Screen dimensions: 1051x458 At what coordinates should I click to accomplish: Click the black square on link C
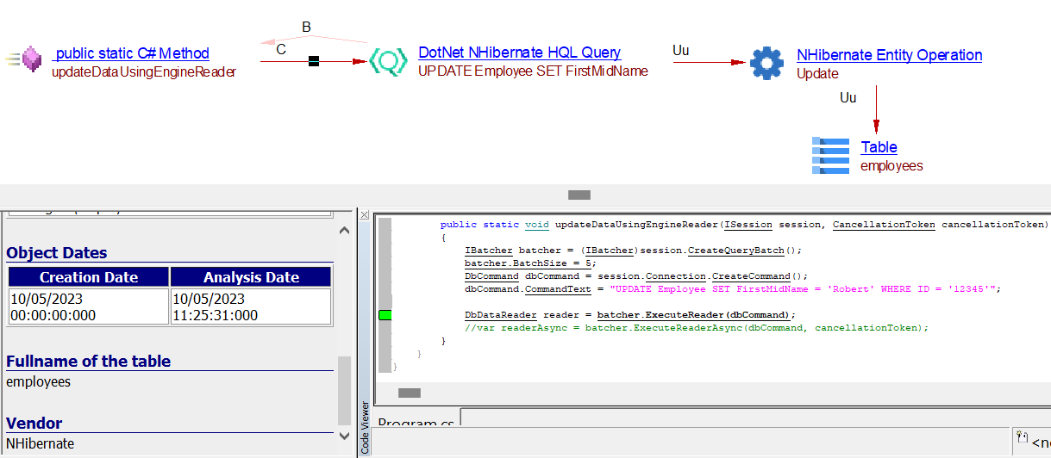click(314, 61)
